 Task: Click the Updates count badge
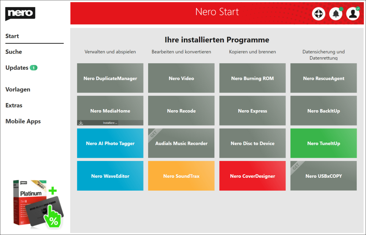coord(34,68)
